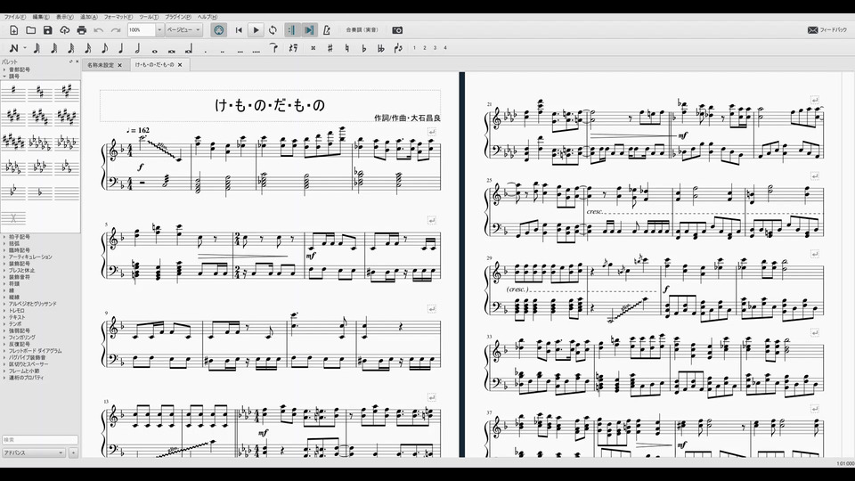855x481 pixels.
Task: Click フィードバック feedback button
Action: click(x=827, y=30)
